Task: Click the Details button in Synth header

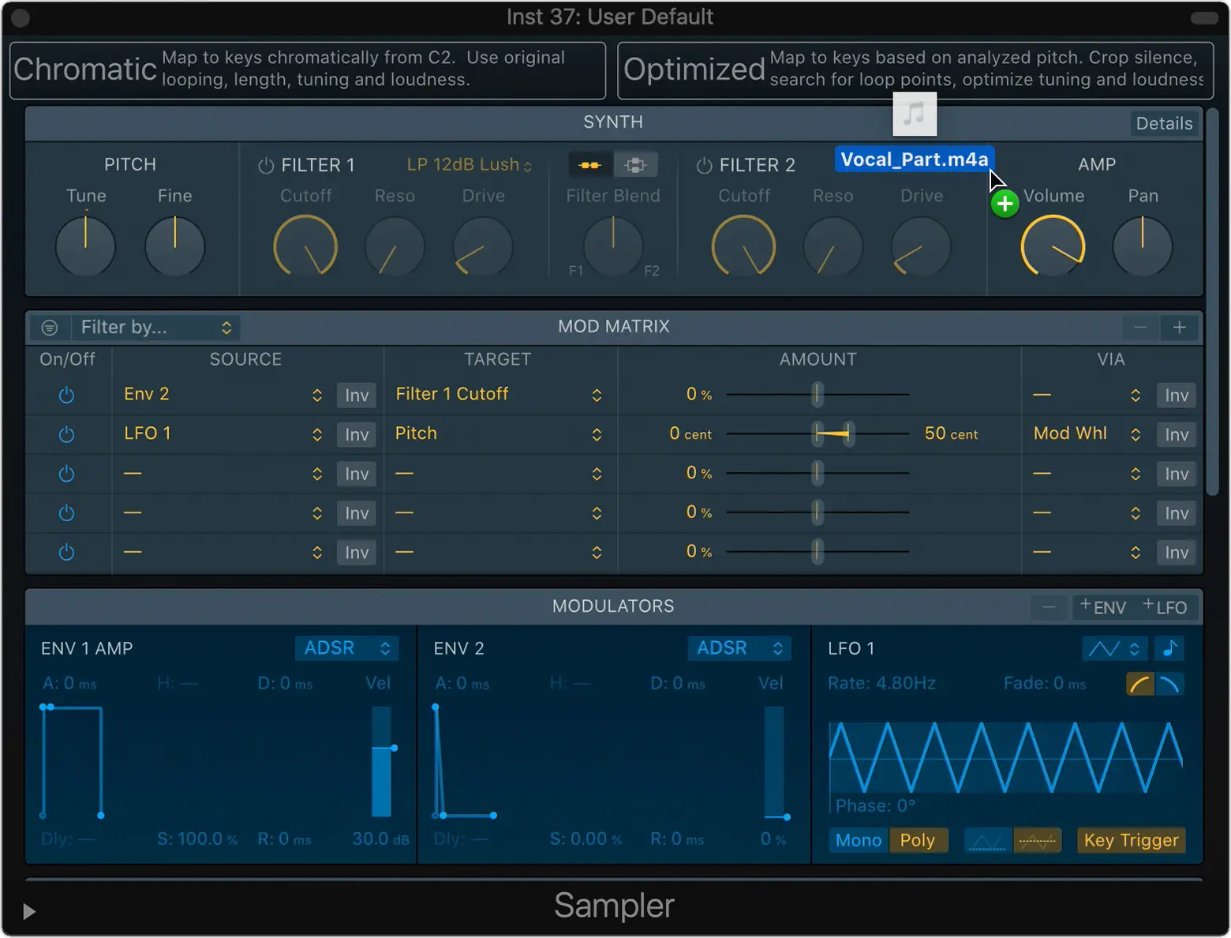Action: (x=1163, y=124)
